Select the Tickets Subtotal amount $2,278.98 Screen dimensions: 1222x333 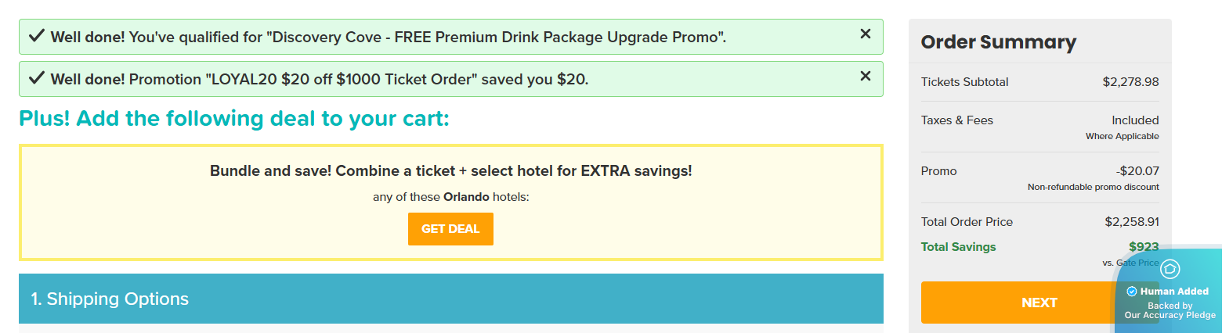(x=1130, y=82)
